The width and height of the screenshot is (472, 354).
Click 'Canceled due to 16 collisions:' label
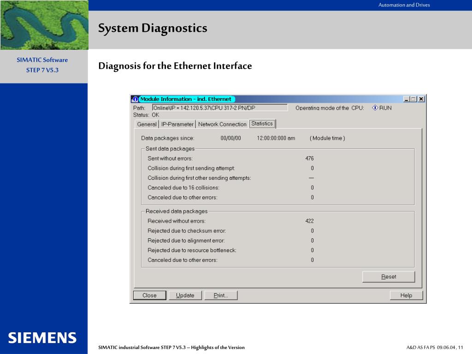click(x=183, y=188)
